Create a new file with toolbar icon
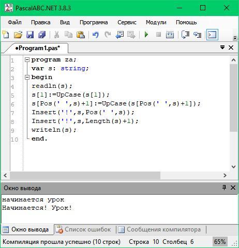This screenshot has height=248, width=239. 6,35
